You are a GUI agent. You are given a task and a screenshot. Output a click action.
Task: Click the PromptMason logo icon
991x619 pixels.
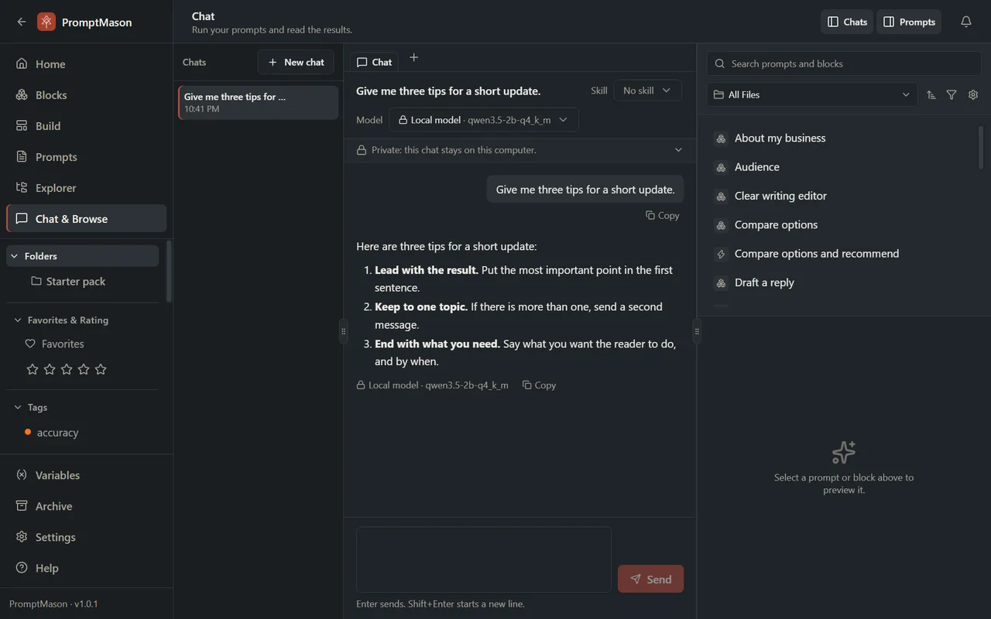(x=46, y=22)
